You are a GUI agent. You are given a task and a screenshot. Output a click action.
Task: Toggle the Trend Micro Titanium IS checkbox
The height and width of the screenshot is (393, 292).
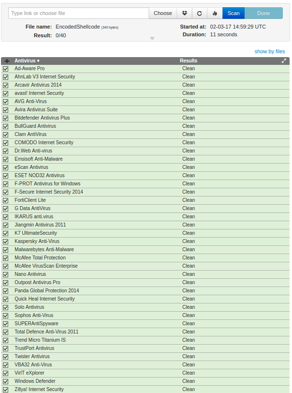click(x=6, y=340)
